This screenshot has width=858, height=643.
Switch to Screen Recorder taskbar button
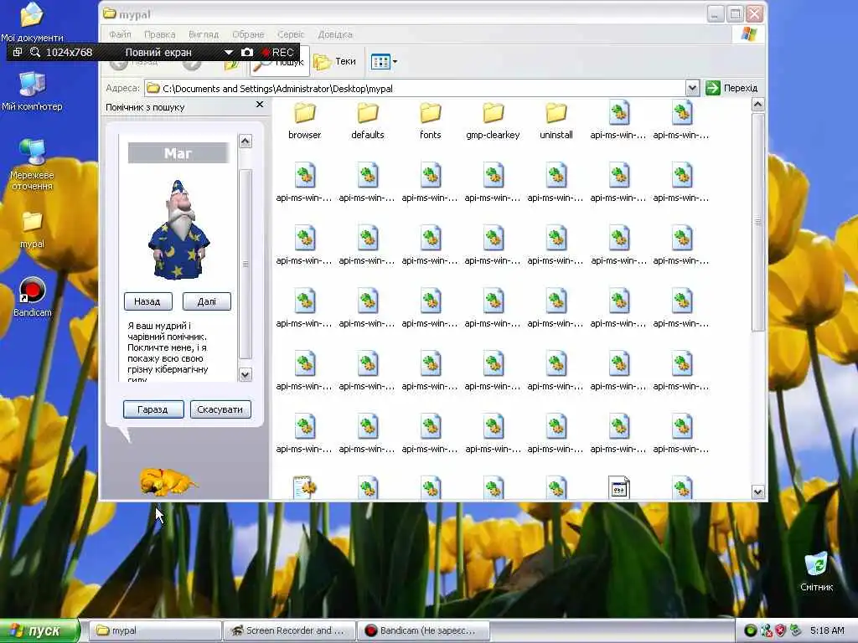289,630
